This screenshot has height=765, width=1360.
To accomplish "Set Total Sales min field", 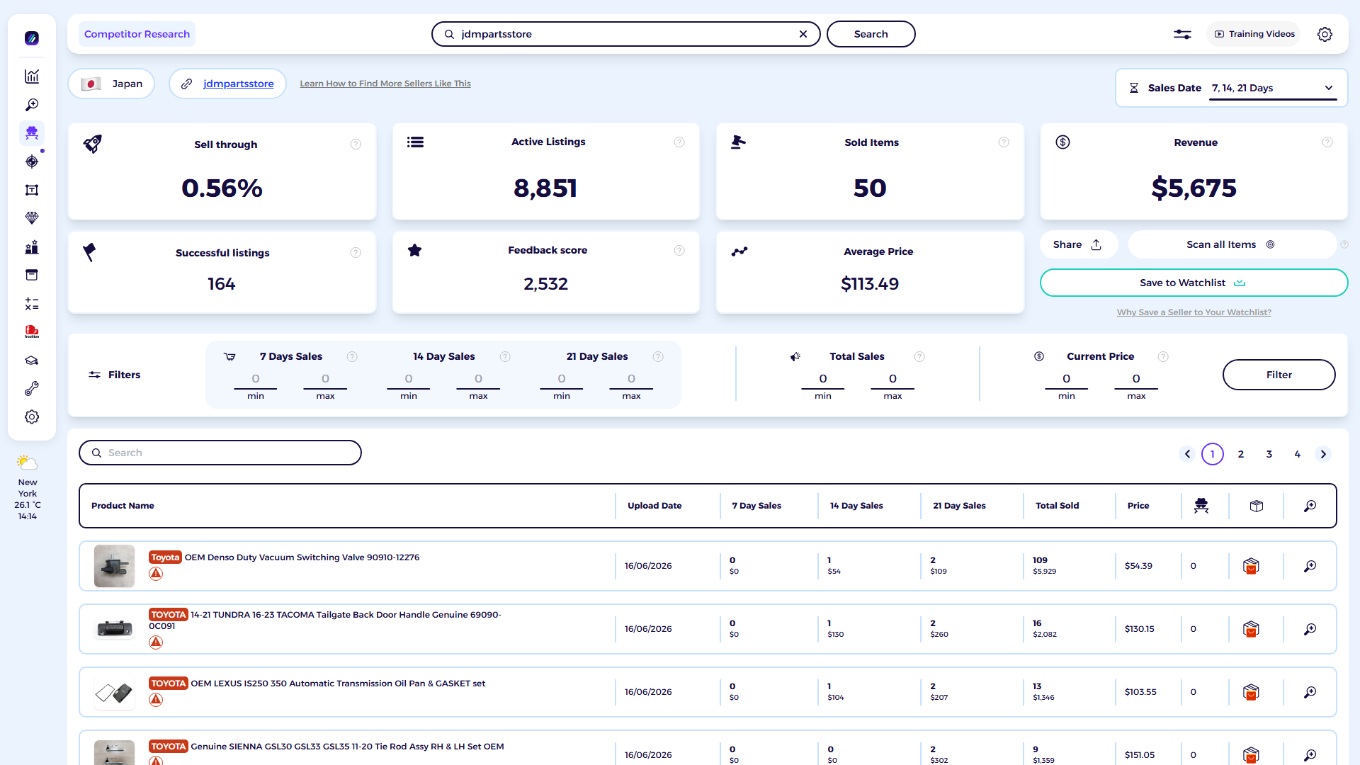I will click(x=823, y=379).
